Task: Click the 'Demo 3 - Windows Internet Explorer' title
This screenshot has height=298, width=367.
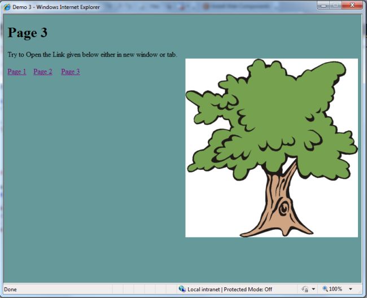Action: (56, 7)
